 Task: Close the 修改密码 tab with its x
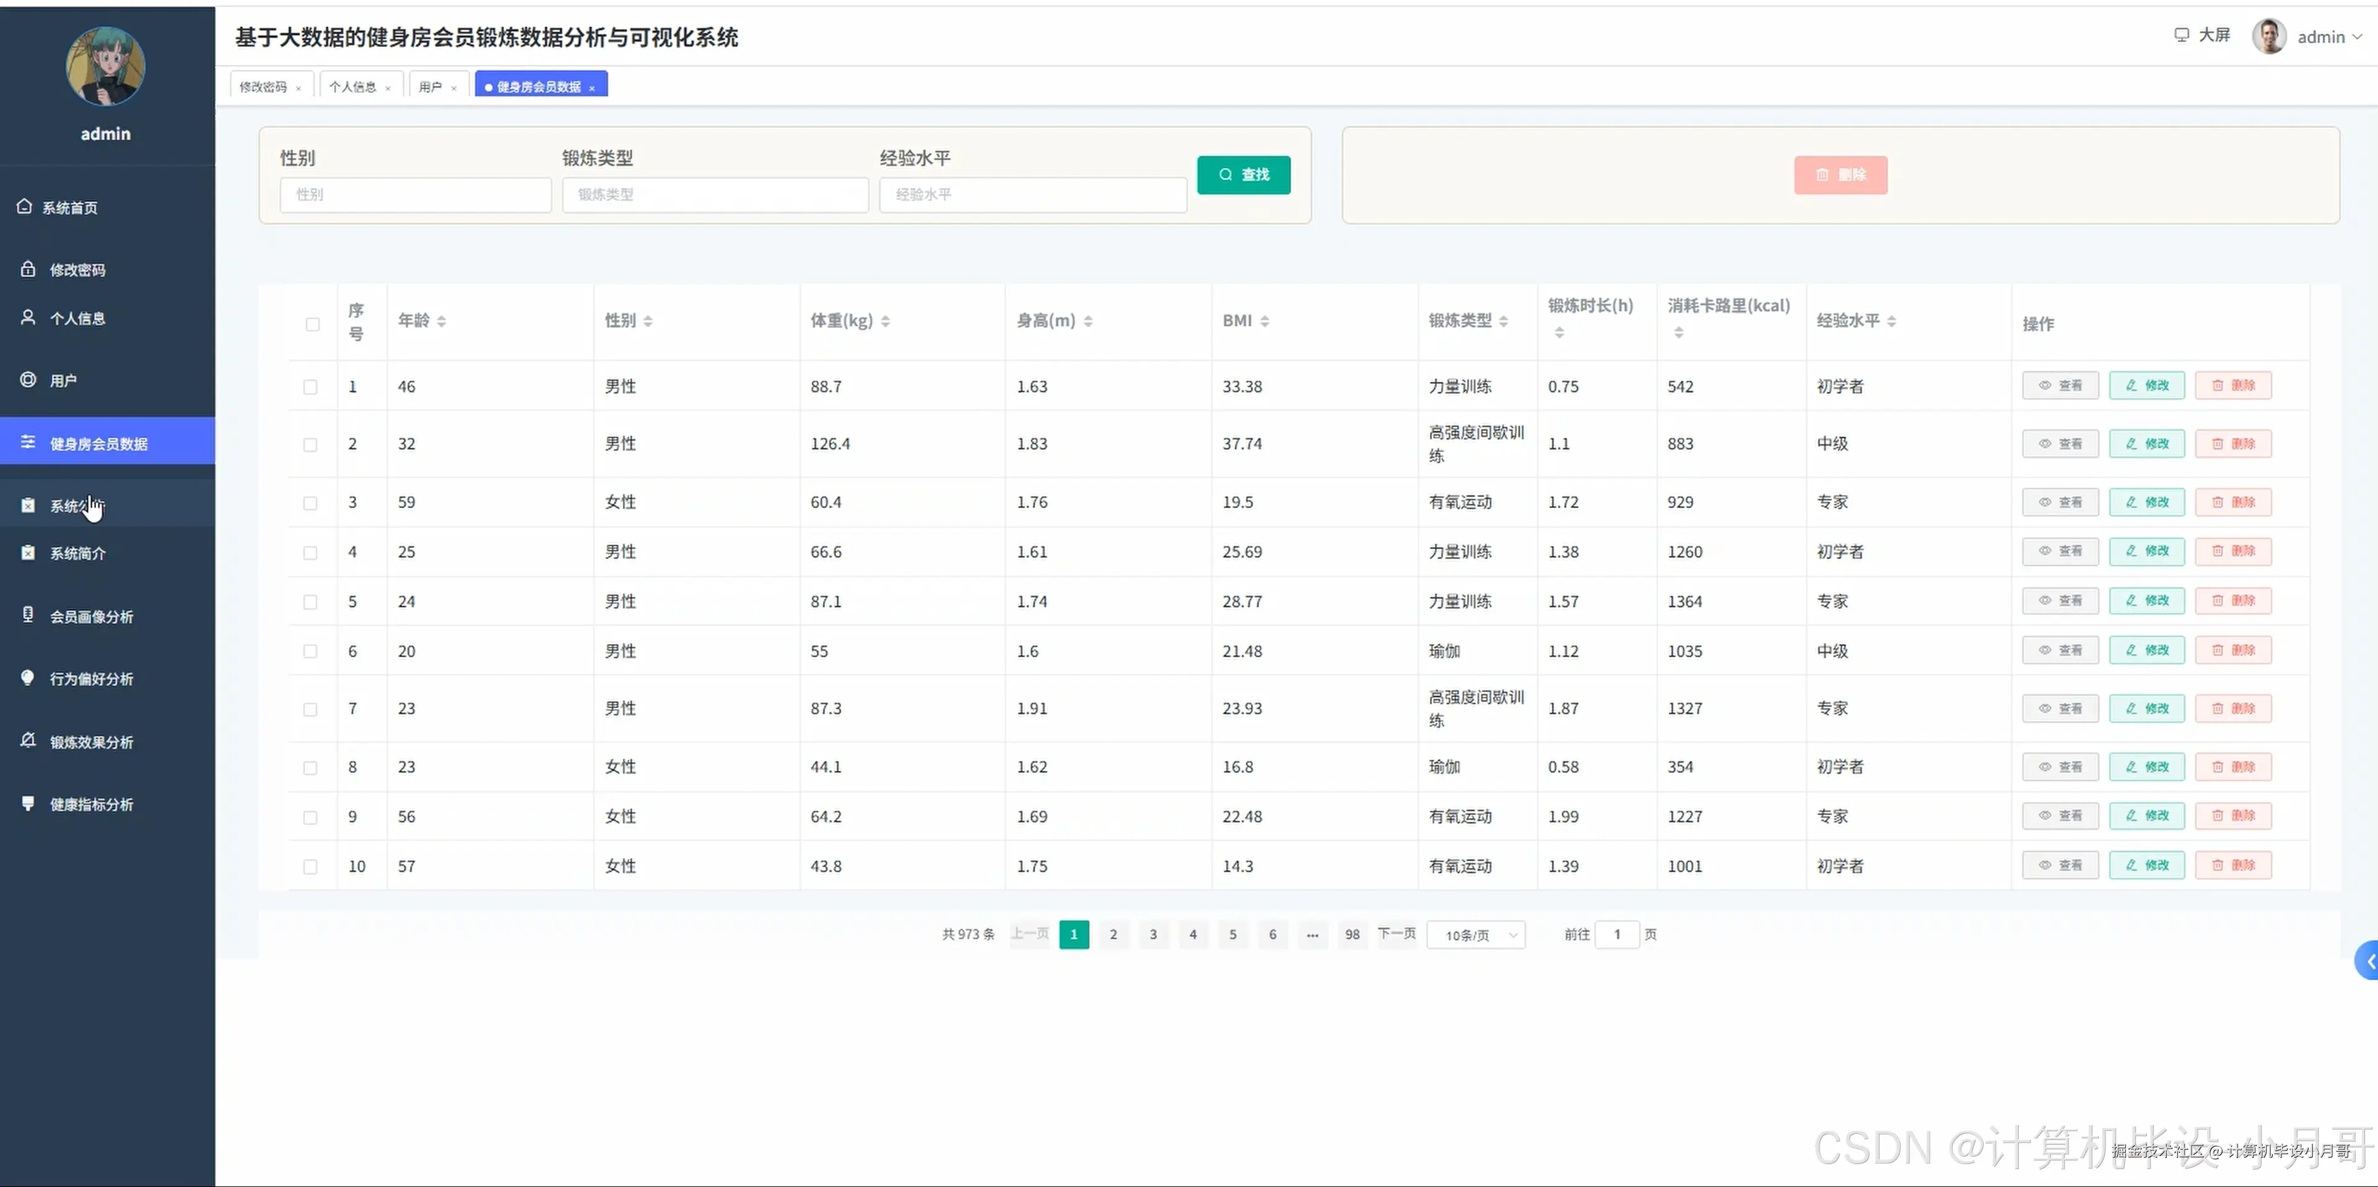(x=298, y=88)
